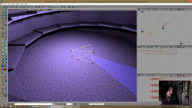Open File Explorer from the taskbar
Screen dimensions: 192x108
click(x=11, y=107)
